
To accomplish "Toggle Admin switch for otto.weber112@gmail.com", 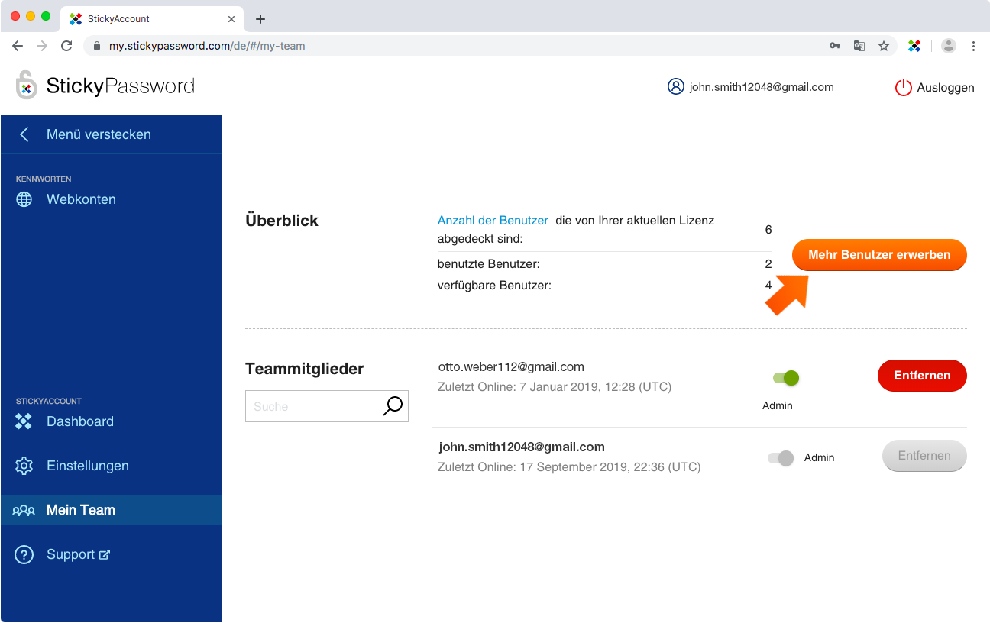I will point(785,377).
